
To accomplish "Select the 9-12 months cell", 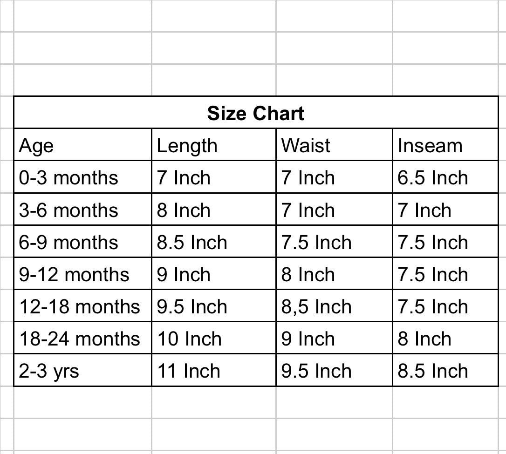I will (83, 273).
